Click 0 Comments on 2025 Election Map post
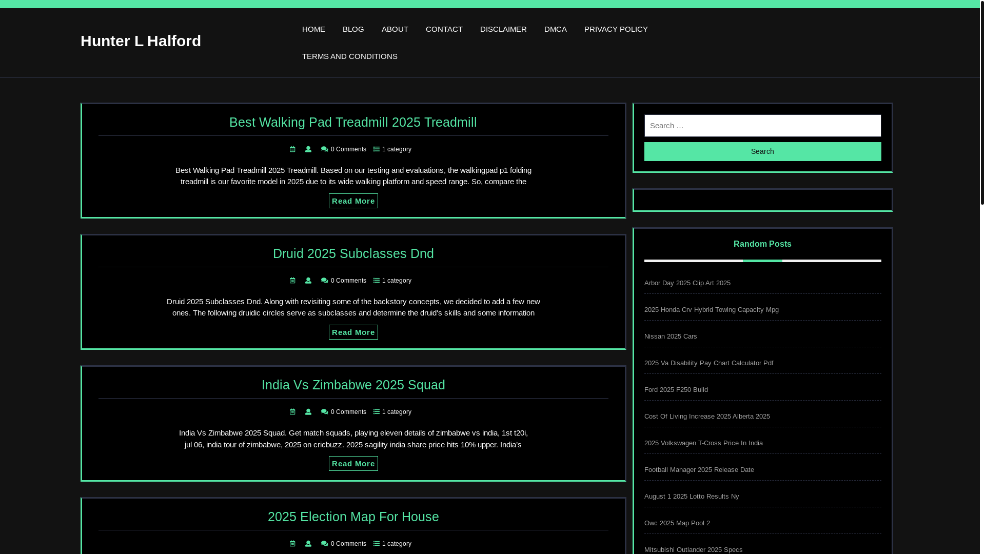985x554 pixels. click(x=348, y=544)
